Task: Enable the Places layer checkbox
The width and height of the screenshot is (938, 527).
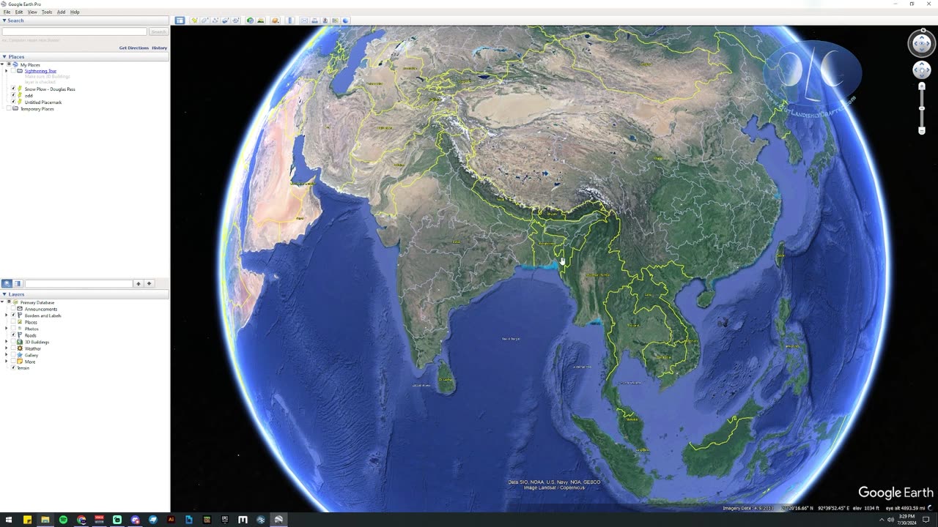Action: point(13,322)
